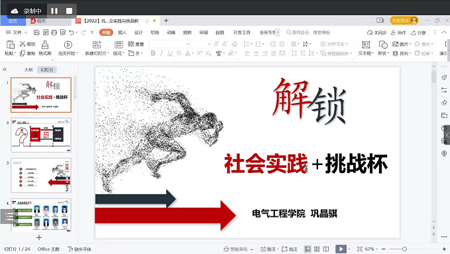Start slideshow from current slide icon
This screenshot has width=450, height=254.
(68, 44)
